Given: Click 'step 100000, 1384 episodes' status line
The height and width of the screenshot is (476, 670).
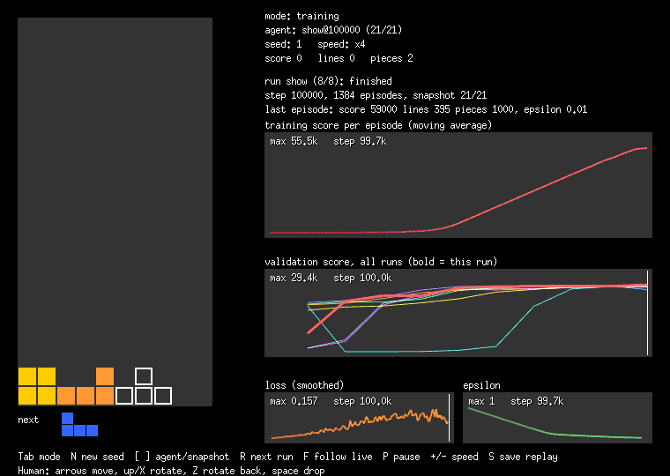Looking at the screenshot, I should pos(376,95).
